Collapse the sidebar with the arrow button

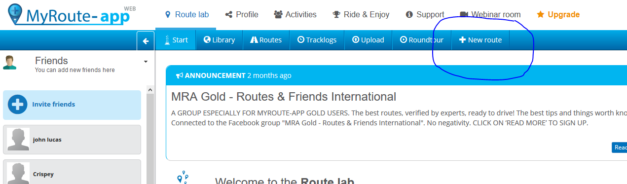146,41
